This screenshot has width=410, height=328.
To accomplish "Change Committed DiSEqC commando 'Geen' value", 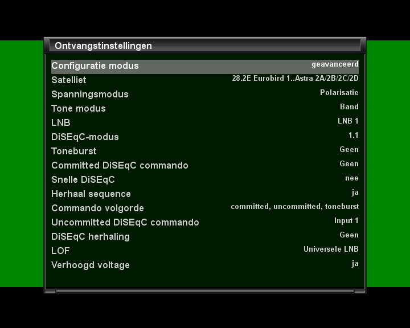I will [x=349, y=164].
